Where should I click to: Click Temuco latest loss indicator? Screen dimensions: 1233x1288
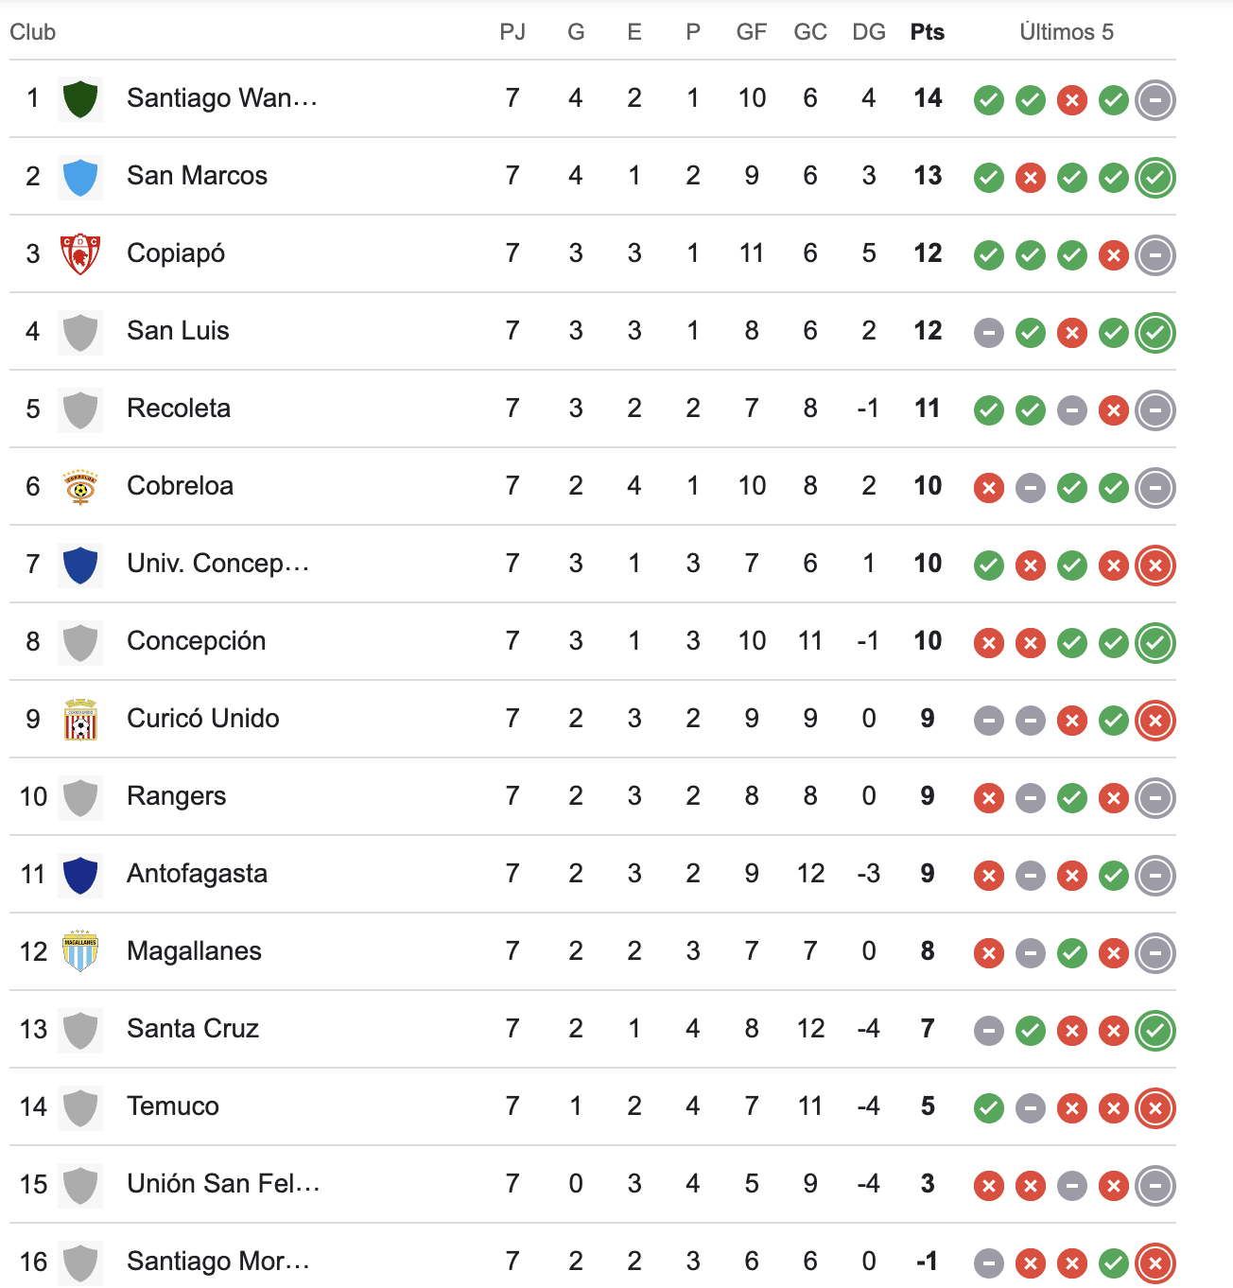pos(1155,1108)
